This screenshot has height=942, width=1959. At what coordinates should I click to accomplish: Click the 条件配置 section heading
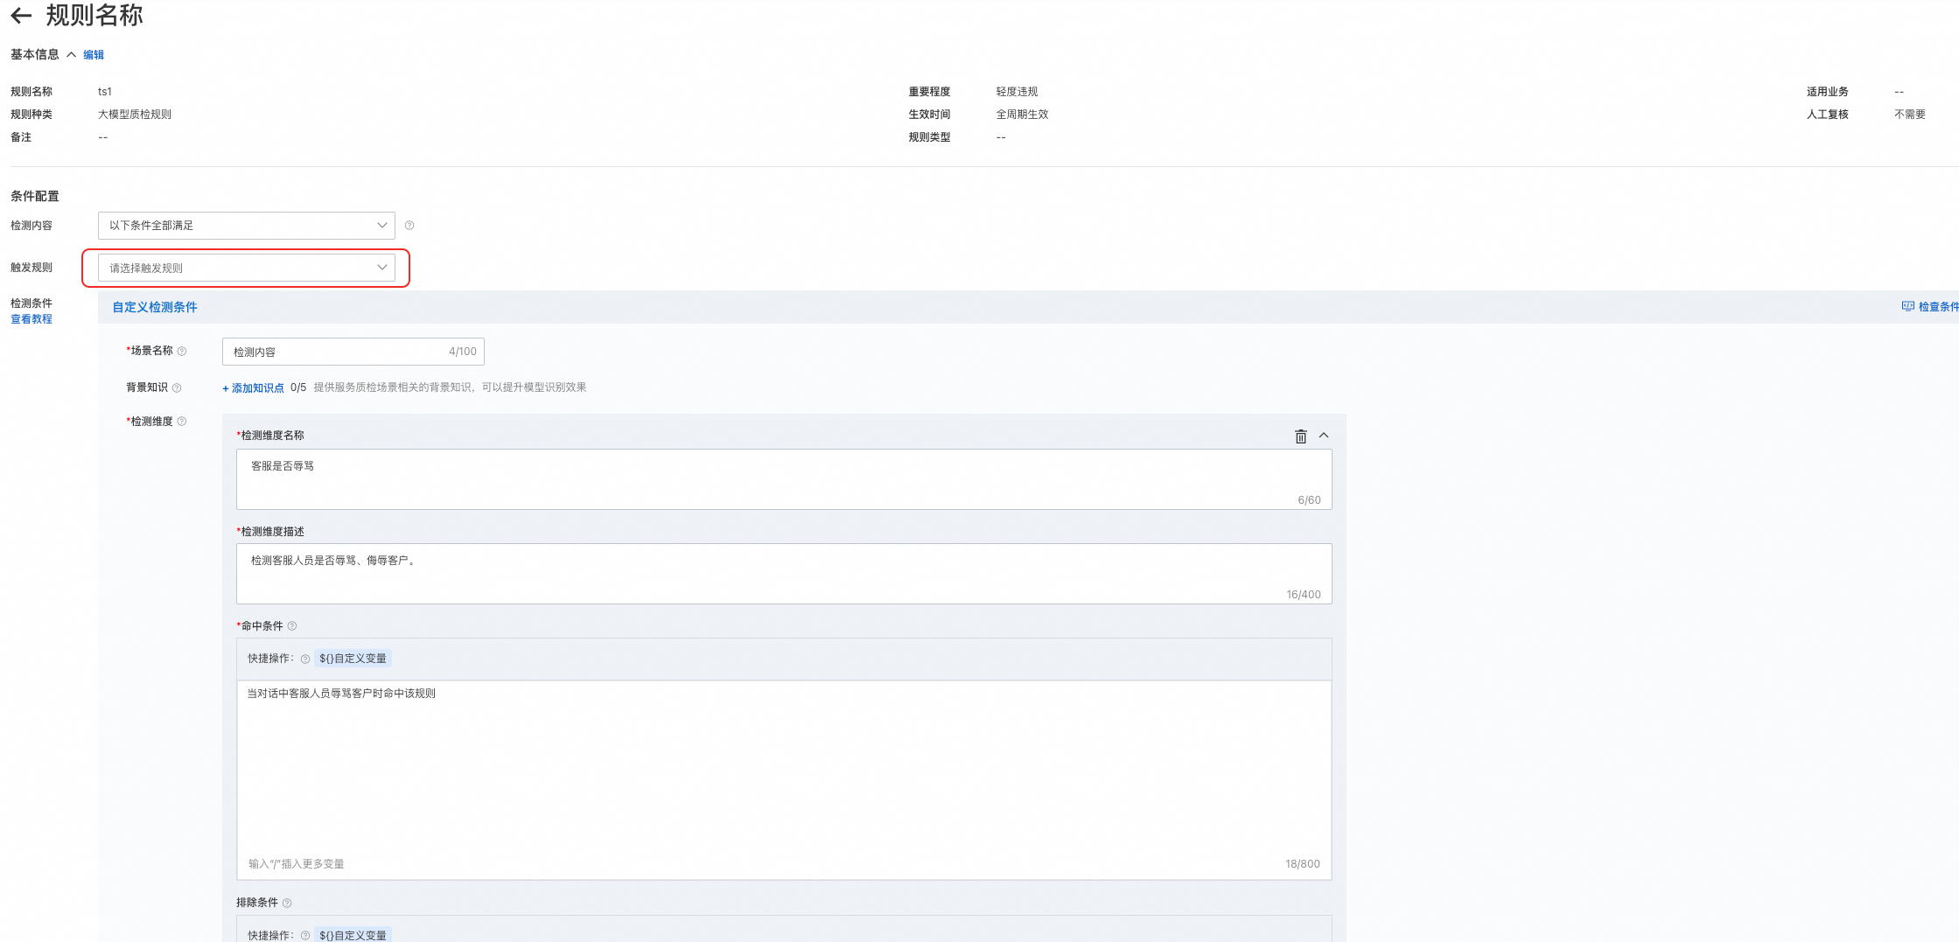pyautogui.click(x=35, y=196)
